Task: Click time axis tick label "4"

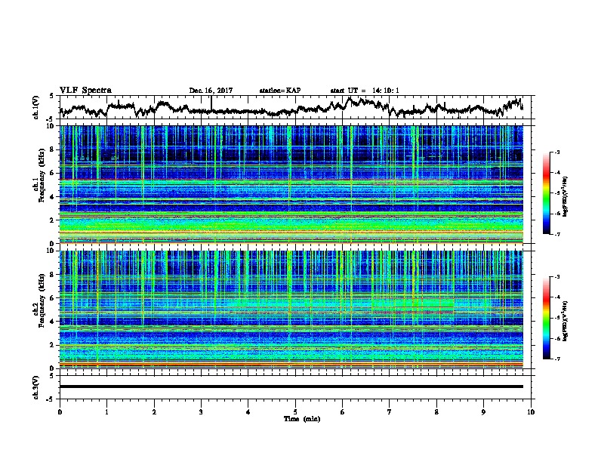Action: pyautogui.click(x=248, y=412)
